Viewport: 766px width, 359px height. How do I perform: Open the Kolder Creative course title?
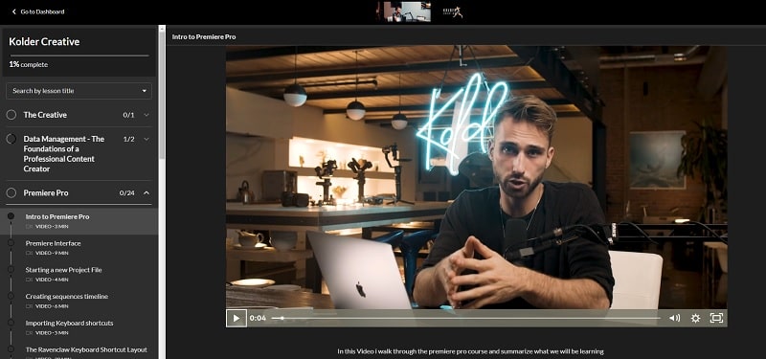click(44, 42)
